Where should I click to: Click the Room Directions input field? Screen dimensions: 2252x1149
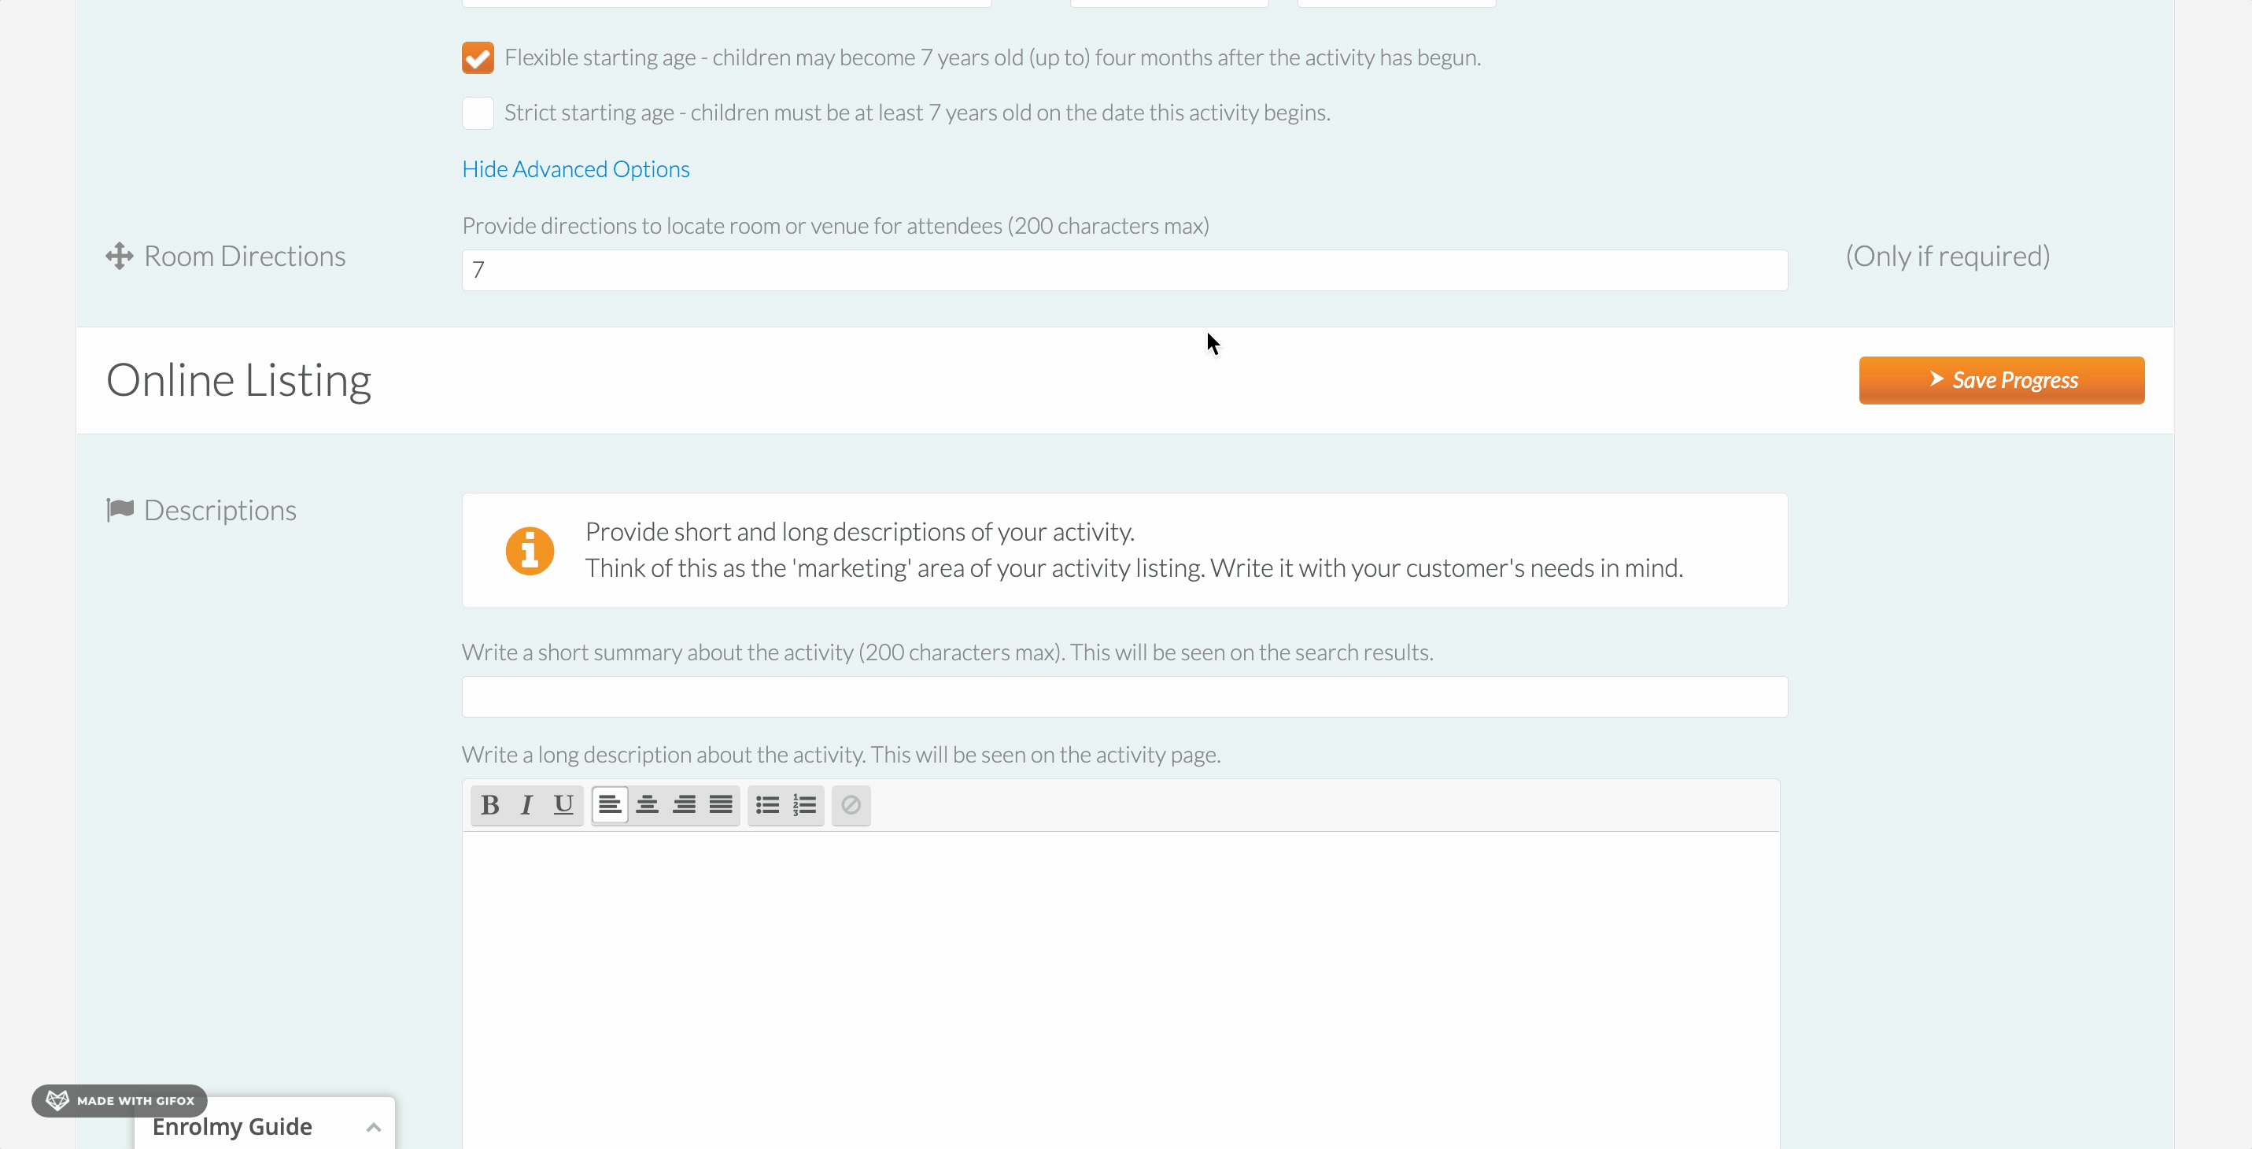click(x=1124, y=270)
